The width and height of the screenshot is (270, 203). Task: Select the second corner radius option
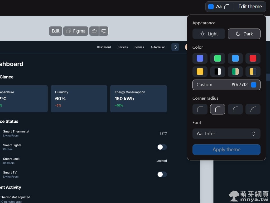coord(218,109)
